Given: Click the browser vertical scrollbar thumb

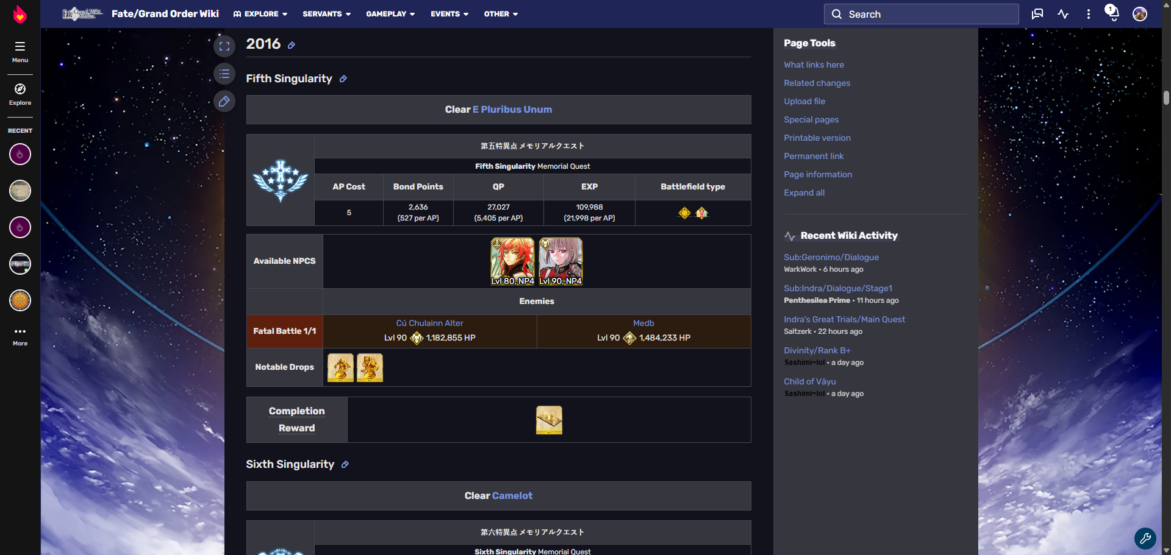Looking at the screenshot, I should (x=1166, y=97).
